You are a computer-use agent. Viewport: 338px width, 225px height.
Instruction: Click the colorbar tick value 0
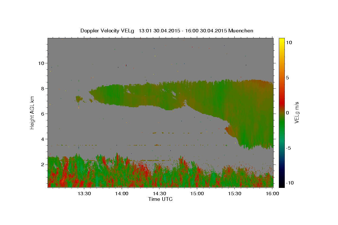click(288, 112)
